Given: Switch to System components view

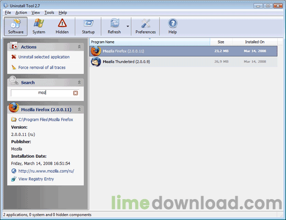Looking at the screenshot, I should (39, 26).
